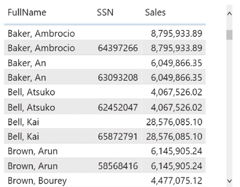
Task: Click the scroll up arrow
Action: tap(229, 14)
